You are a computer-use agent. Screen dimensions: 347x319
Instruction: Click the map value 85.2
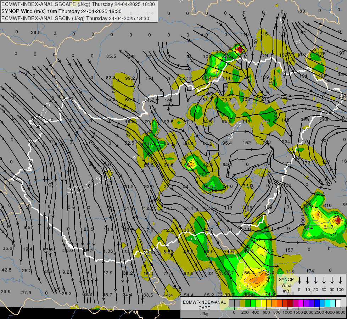click(x=209, y=295)
